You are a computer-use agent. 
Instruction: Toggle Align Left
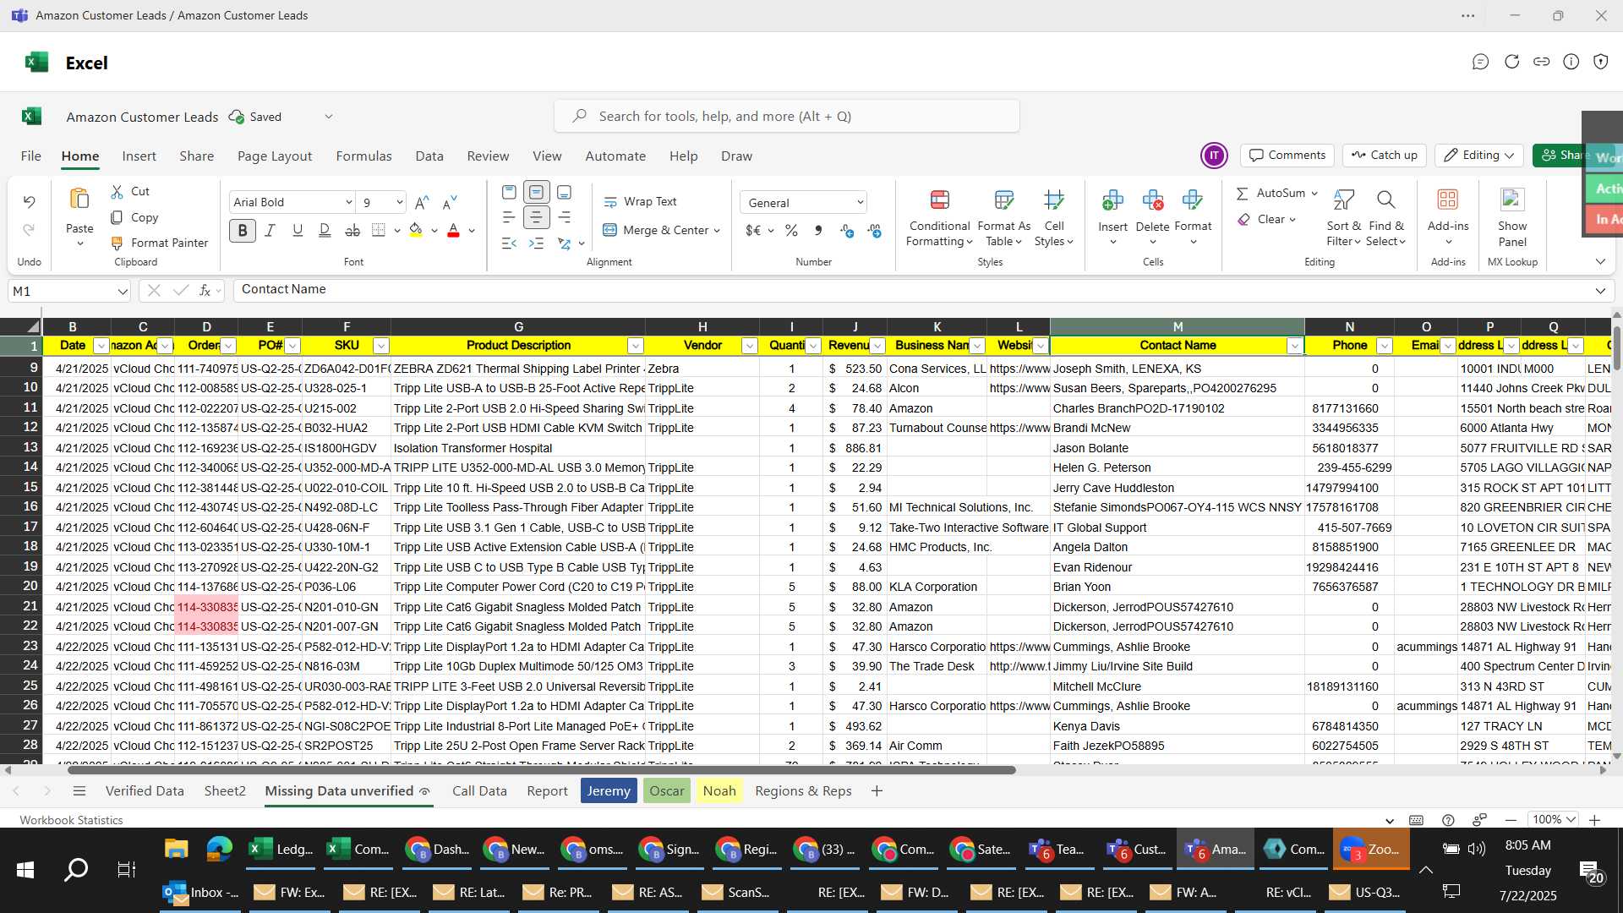coord(509,217)
